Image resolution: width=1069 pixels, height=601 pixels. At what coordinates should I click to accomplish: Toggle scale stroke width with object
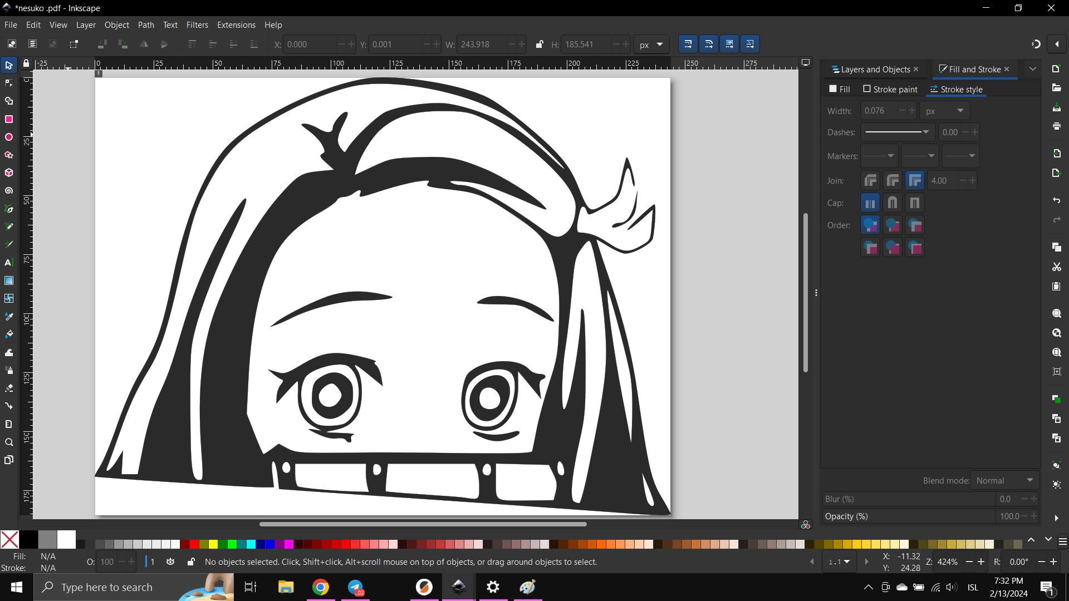pyautogui.click(x=688, y=45)
